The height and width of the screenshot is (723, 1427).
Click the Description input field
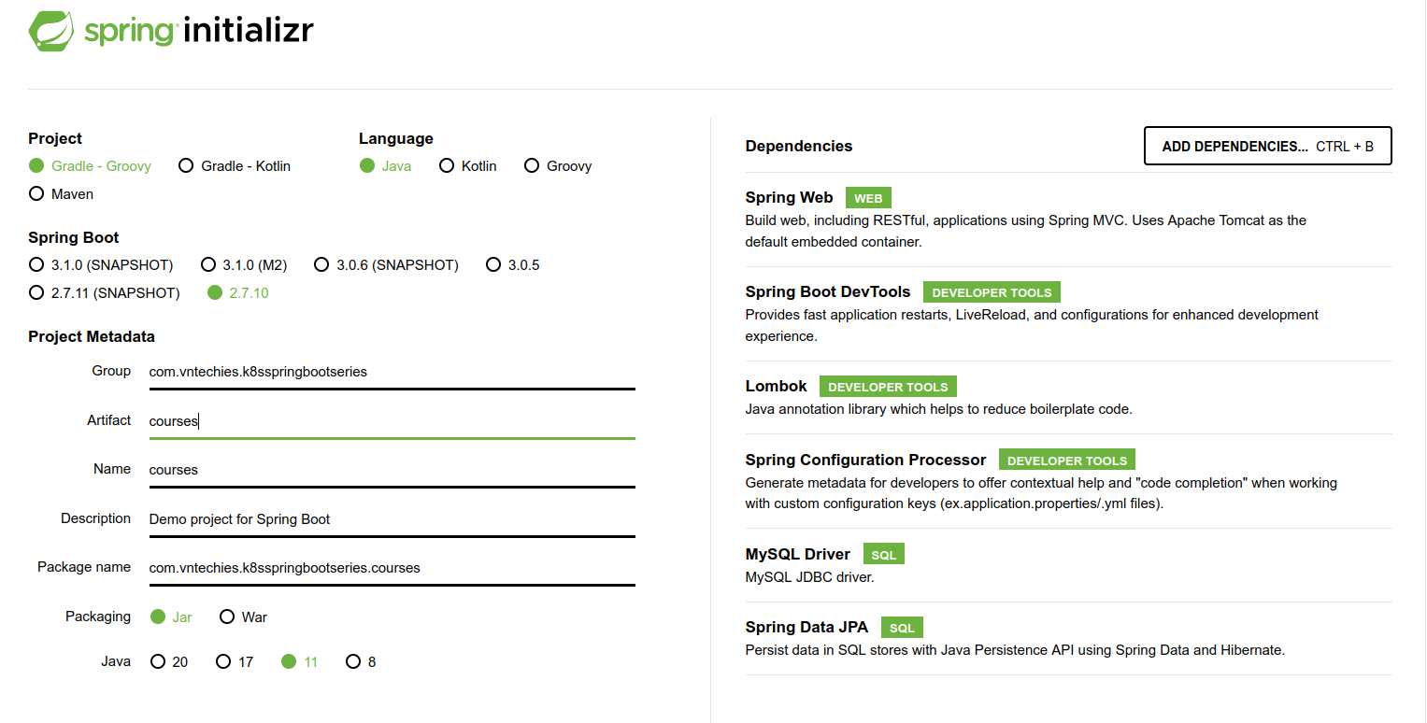pos(392,519)
